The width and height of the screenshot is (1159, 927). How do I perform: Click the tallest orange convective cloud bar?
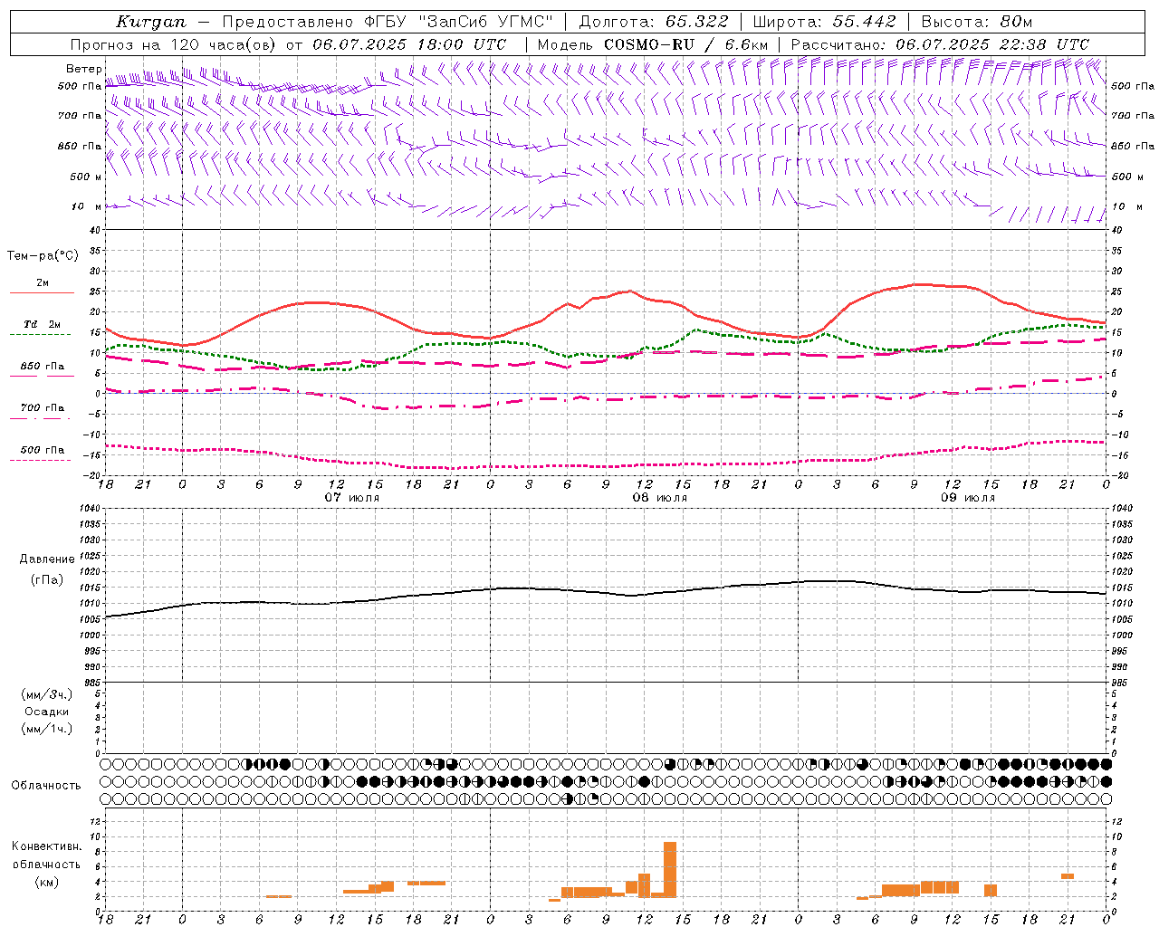tap(670, 869)
